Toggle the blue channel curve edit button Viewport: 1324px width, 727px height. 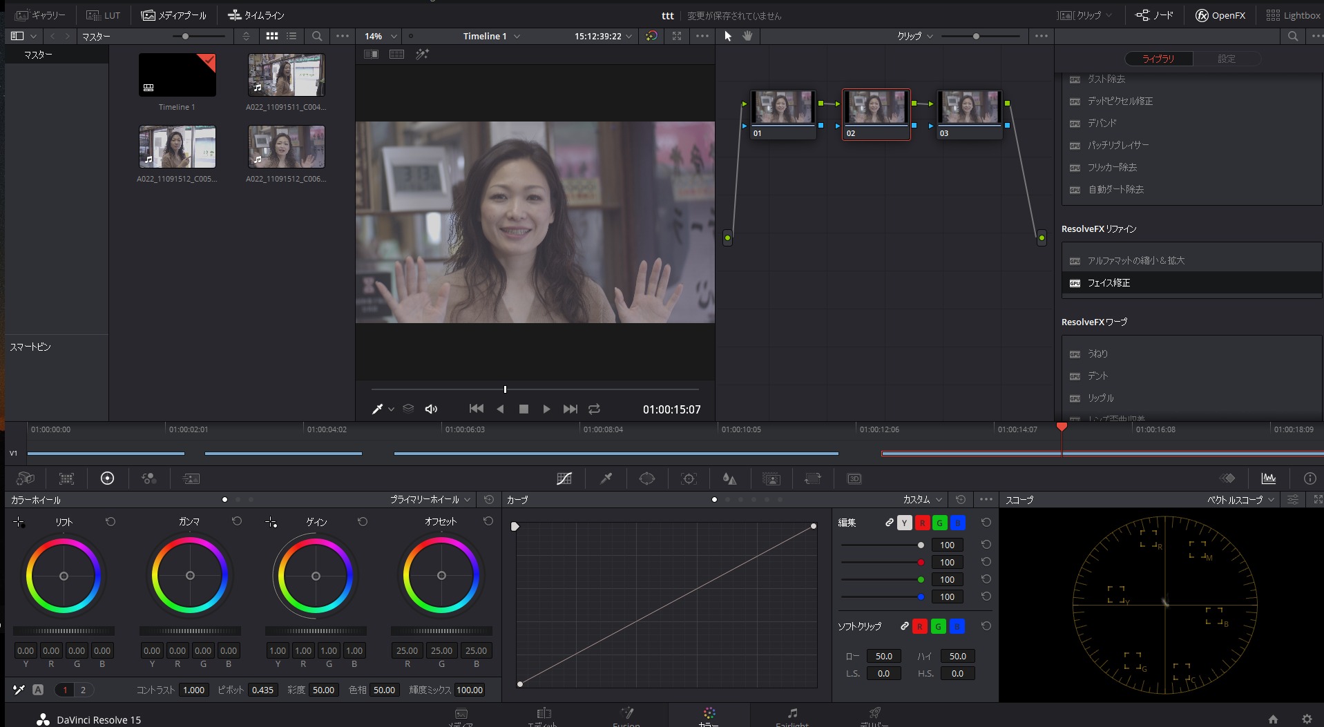[x=957, y=523]
